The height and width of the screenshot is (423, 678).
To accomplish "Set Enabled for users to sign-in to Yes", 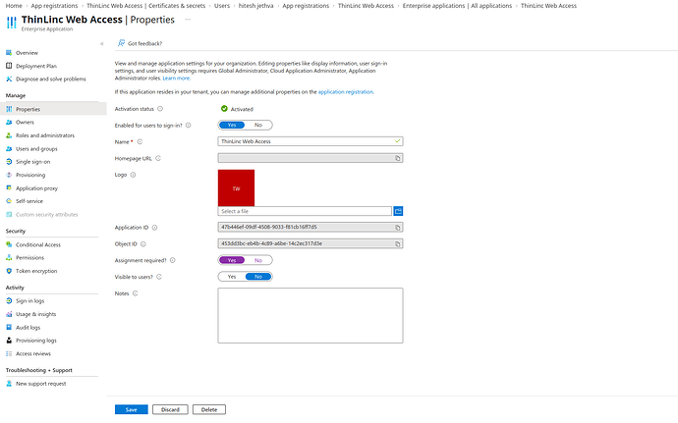I will [232, 125].
